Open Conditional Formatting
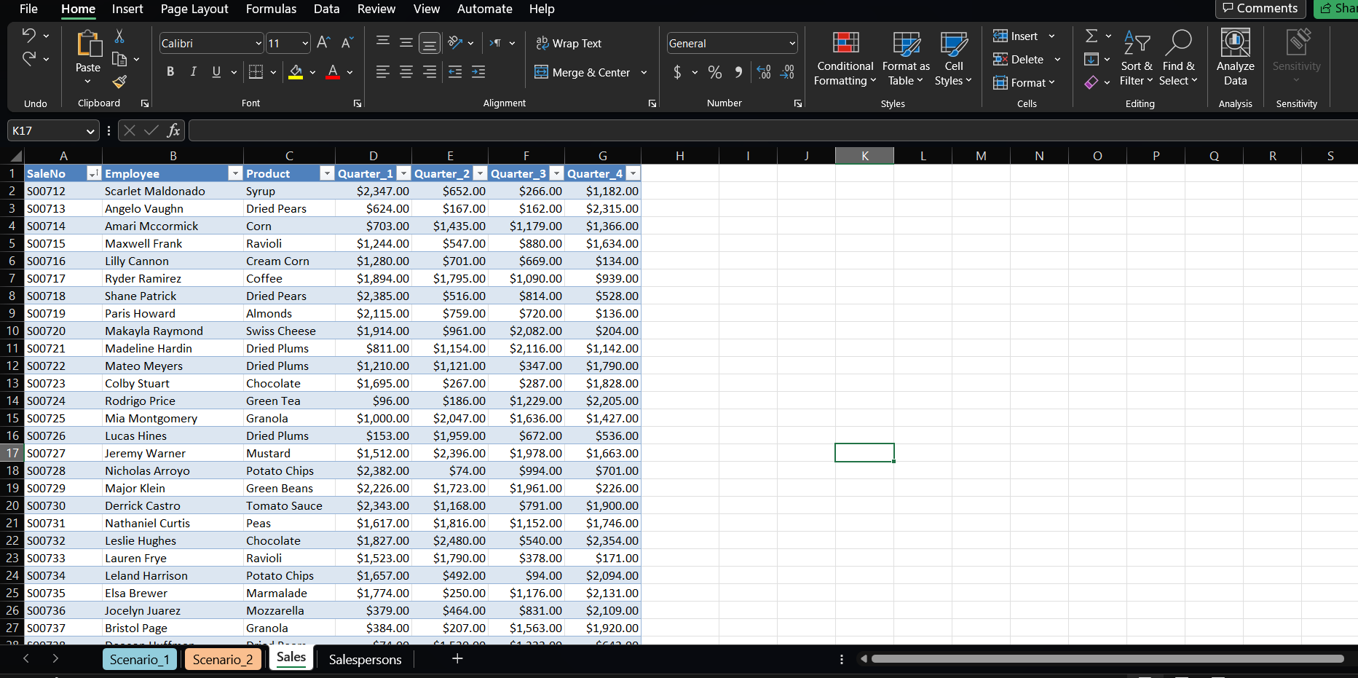The image size is (1358, 678). click(844, 60)
